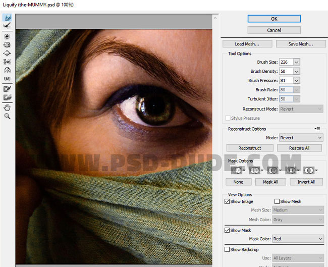328x267 pixels.
Task: Click the Subtract from Selection mask icon
Action: (x=274, y=171)
